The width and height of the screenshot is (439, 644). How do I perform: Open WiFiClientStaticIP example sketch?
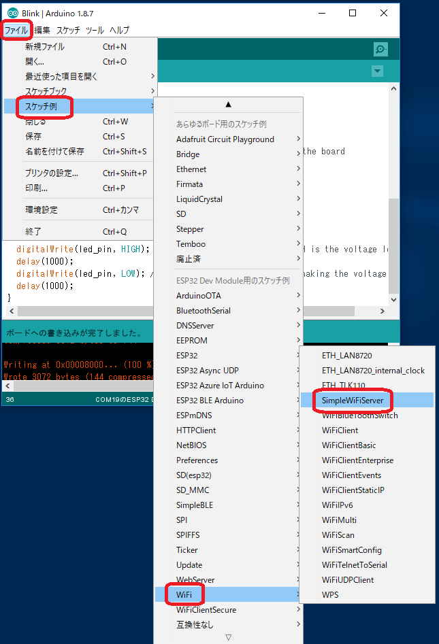pyautogui.click(x=367, y=490)
